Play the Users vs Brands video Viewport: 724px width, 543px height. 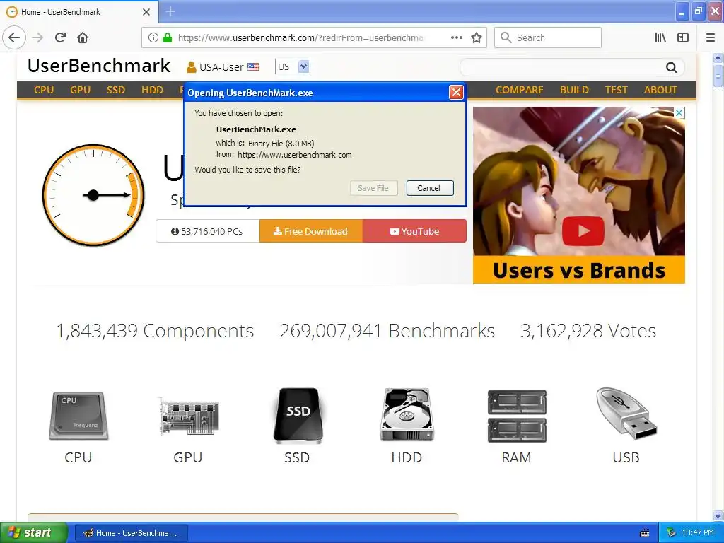click(x=583, y=231)
